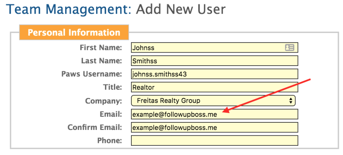
Task: Click the First Name label
Action: point(101,47)
